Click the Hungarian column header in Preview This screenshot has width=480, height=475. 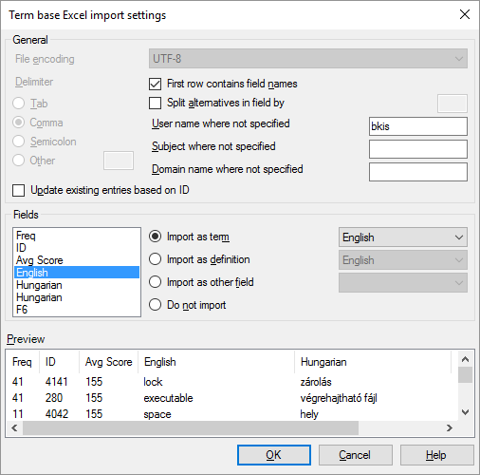click(x=373, y=362)
